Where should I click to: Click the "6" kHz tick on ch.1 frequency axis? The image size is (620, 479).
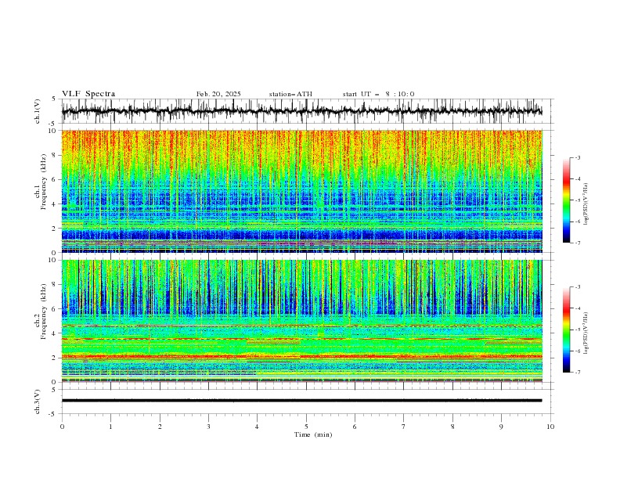pyautogui.click(x=55, y=179)
